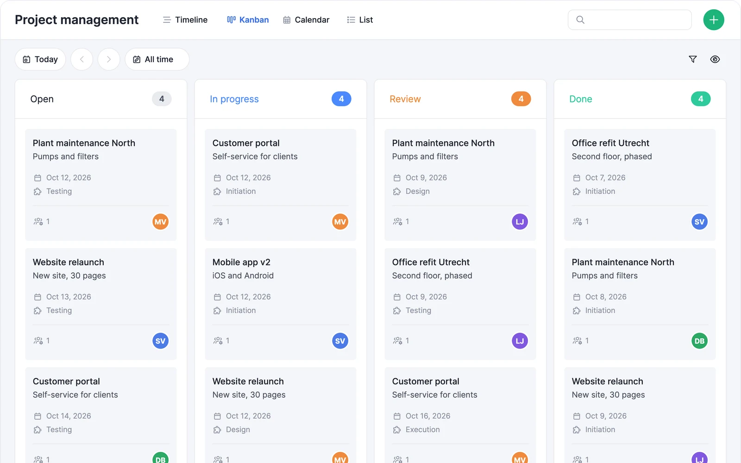This screenshot has height=463, width=741.
Task: Click the blue In progress count badge
Action: click(x=341, y=99)
